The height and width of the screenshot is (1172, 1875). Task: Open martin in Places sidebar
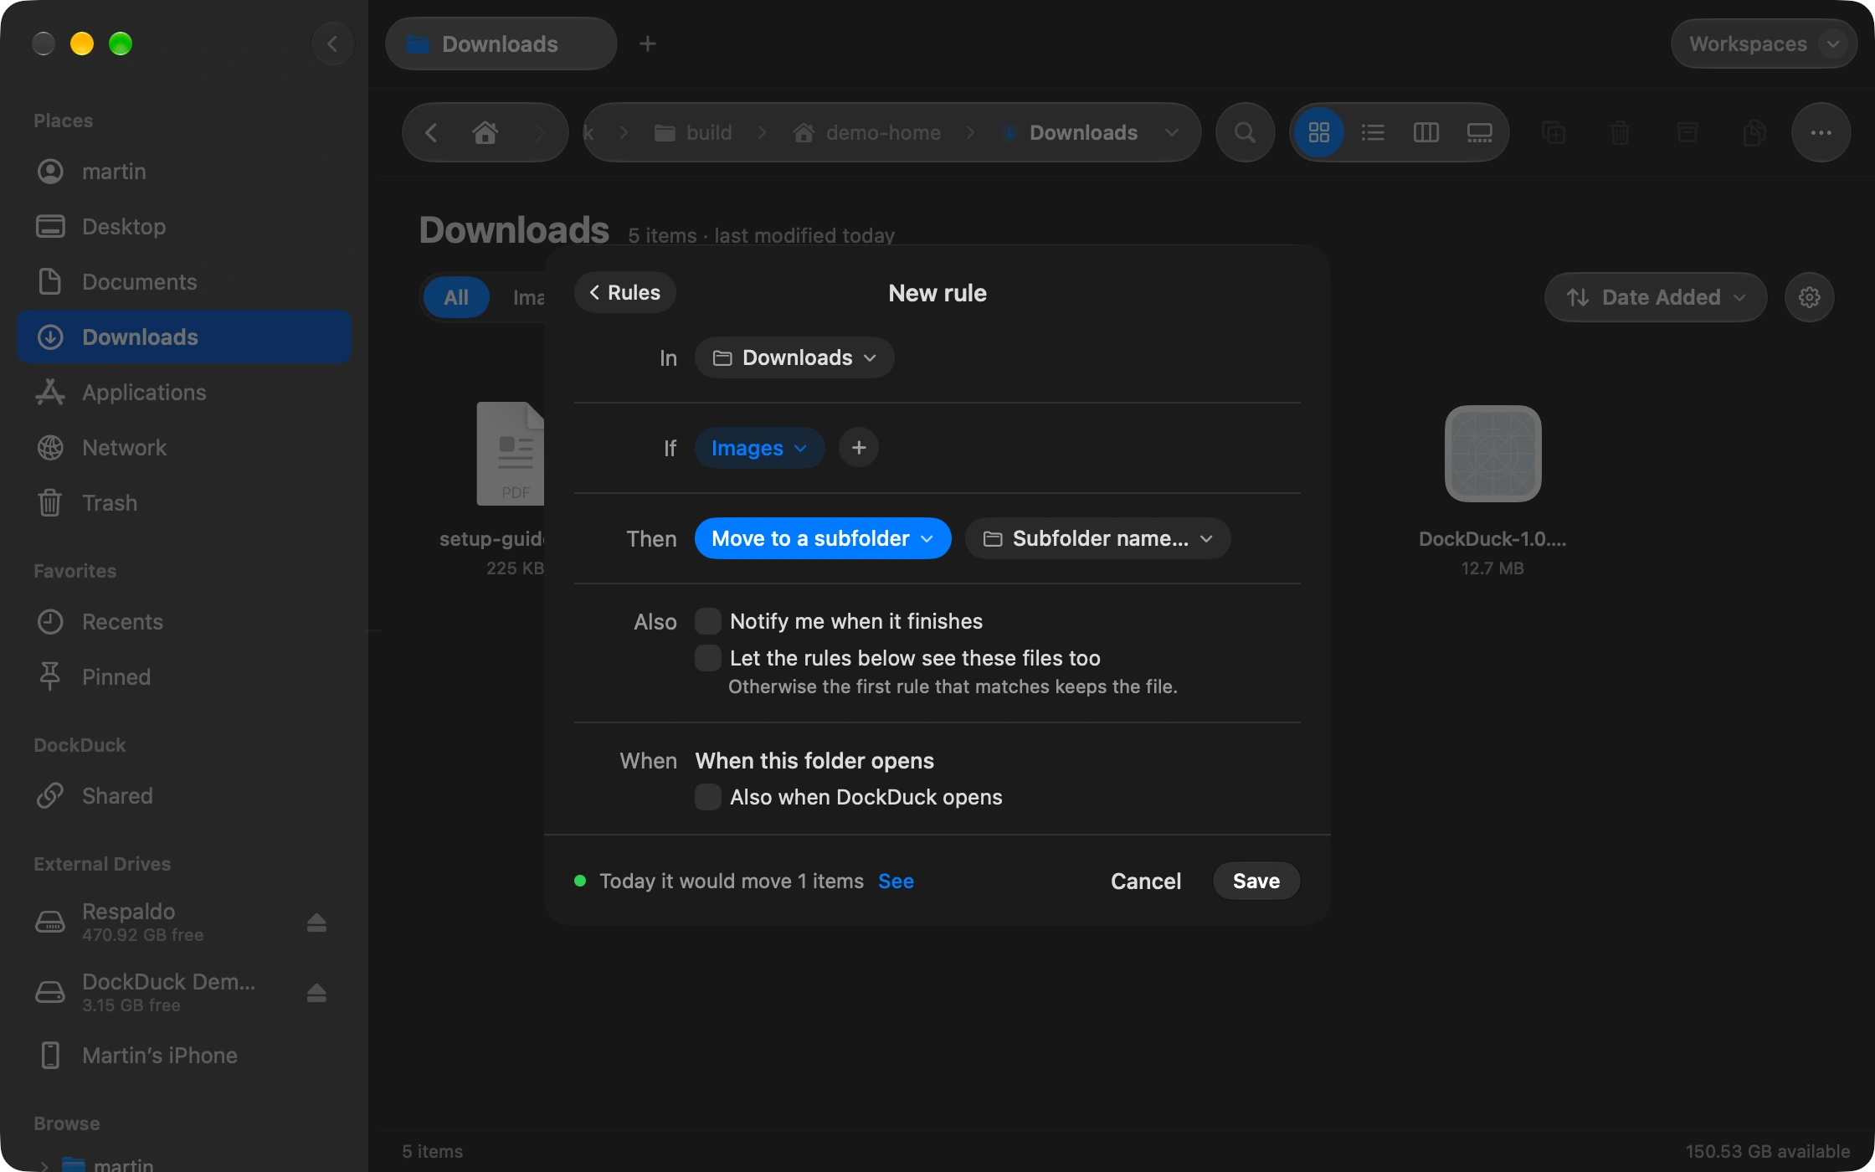click(184, 172)
